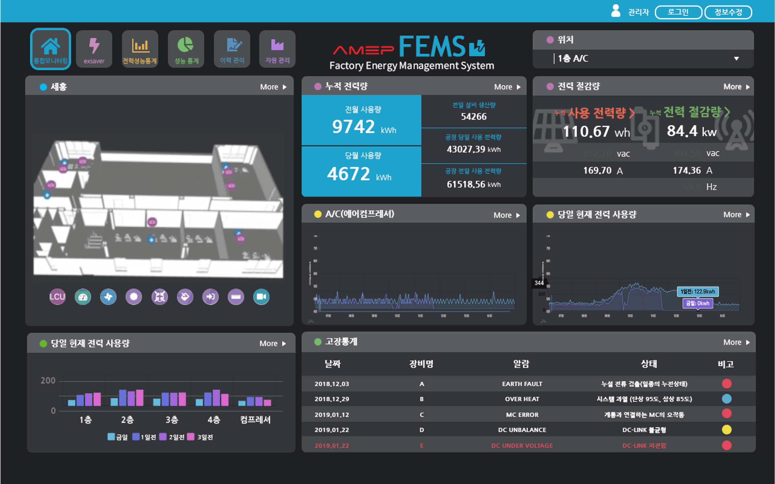Expand More in 고장통계 panel
Image resolution: width=775 pixels, height=484 pixels.
pos(737,342)
